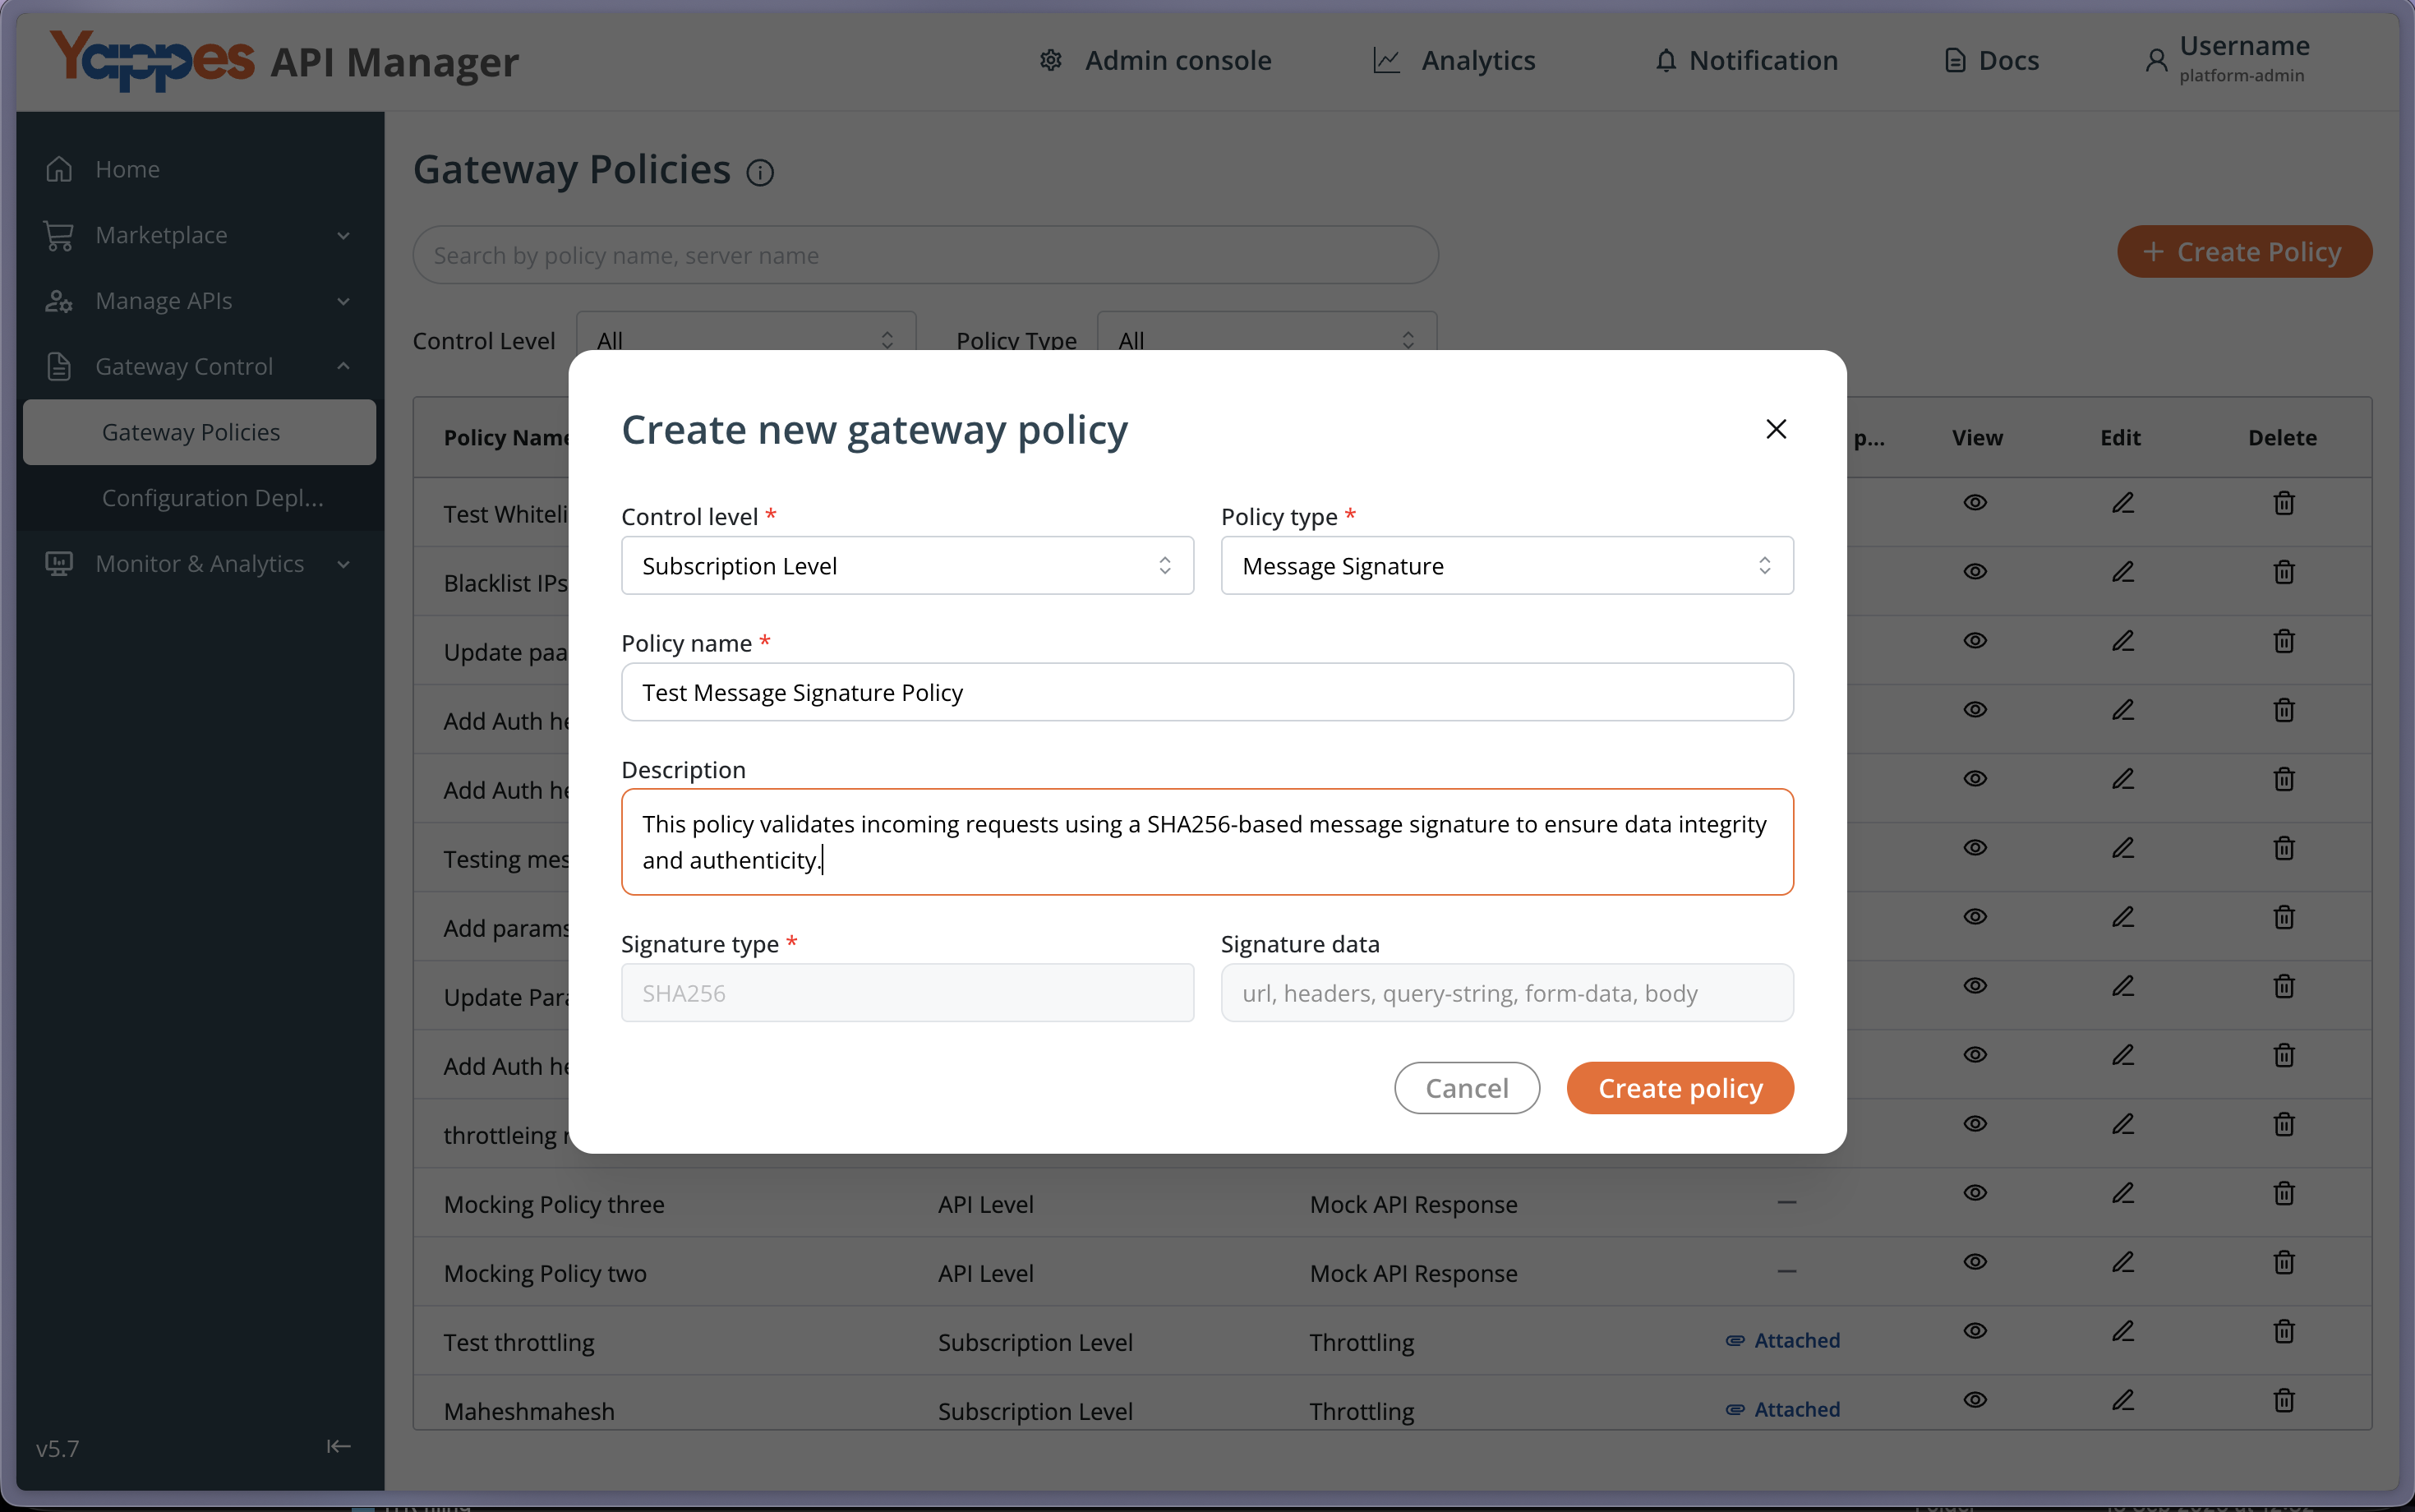The width and height of the screenshot is (2415, 1512).
Task: View the Blacklist IPs policy
Action: (1975, 571)
